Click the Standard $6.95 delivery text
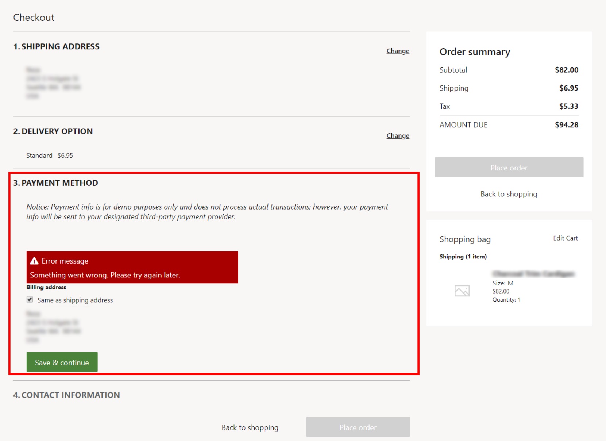Viewport: 606px width, 441px height. tap(50, 155)
